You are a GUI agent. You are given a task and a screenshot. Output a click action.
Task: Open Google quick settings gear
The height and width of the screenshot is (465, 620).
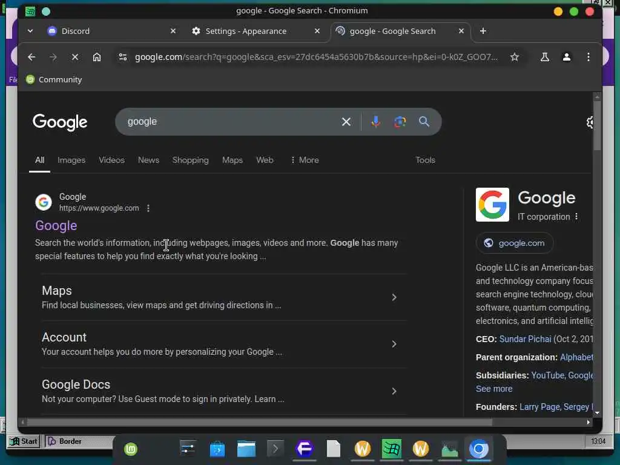(590, 122)
